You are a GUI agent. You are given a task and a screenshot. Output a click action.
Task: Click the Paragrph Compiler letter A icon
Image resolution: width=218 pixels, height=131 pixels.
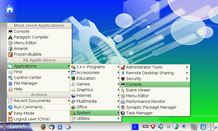click(10, 37)
